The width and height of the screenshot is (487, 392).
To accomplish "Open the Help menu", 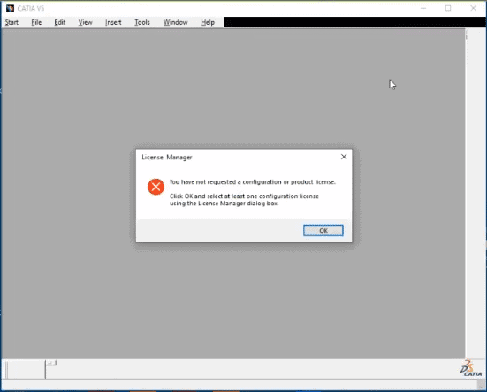I will 208,22.
